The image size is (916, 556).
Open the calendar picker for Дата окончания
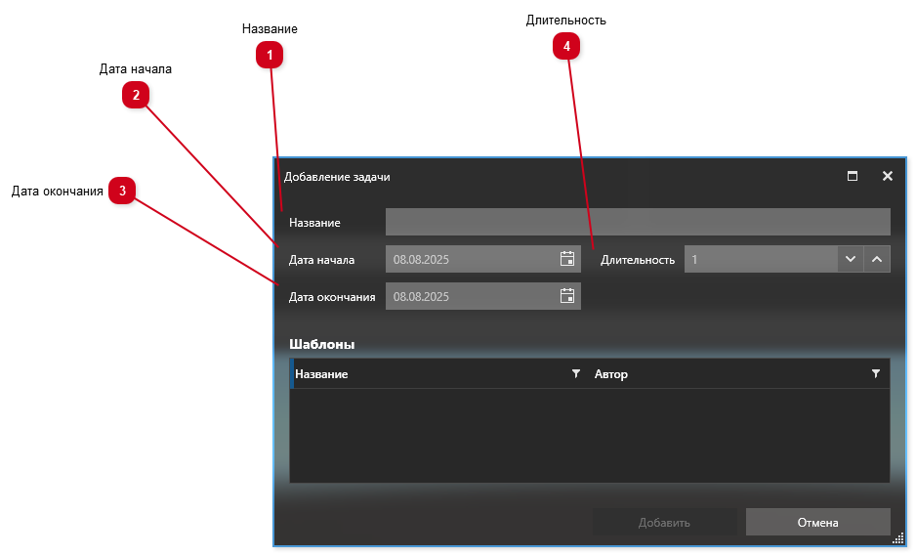[x=567, y=296]
